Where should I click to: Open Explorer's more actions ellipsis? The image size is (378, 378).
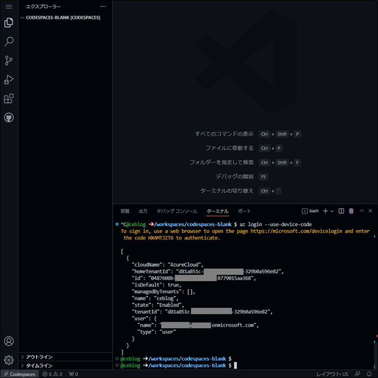tap(103, 6)
